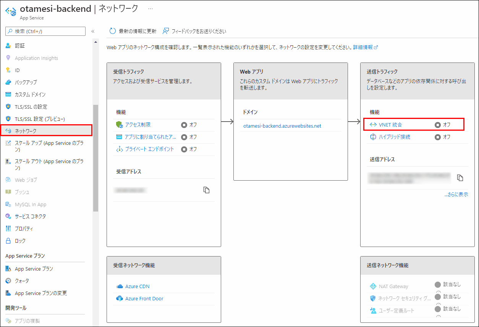479x327 pixels.
Task: Open the アプリに割り当てられたア... link
Action: point(150,137)
